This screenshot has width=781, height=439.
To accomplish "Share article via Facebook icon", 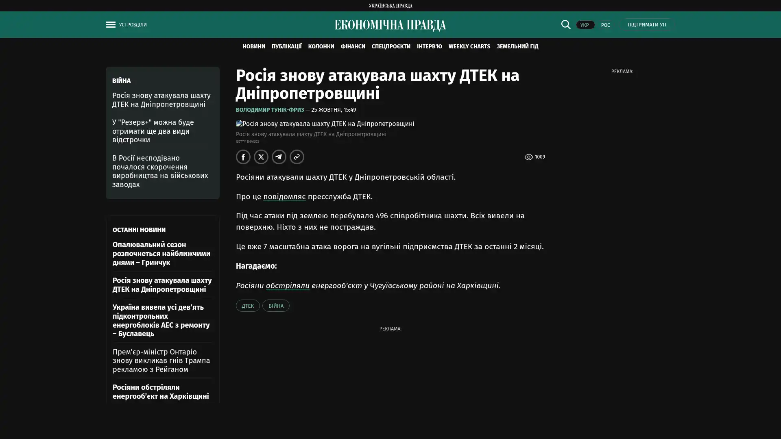I will (243, 157).
